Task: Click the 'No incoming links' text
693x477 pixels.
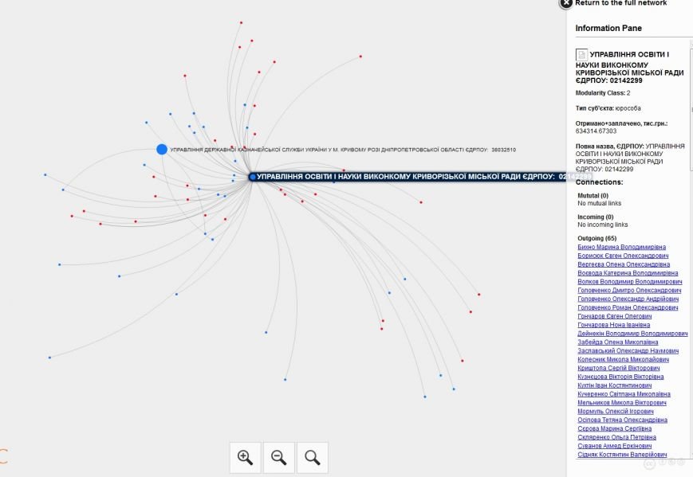Action: tap(602, 225)
